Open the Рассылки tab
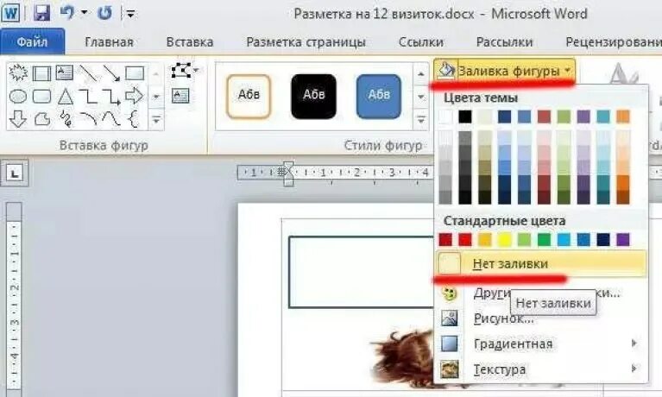662x397 pixels. pos(505,41)
